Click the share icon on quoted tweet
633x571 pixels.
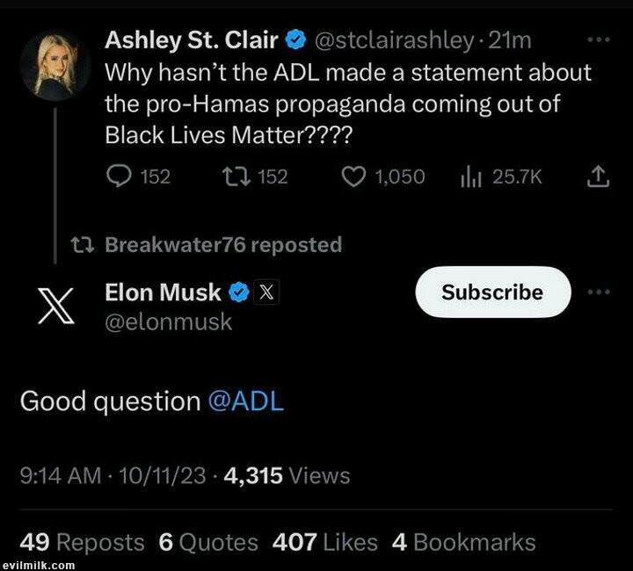click(597, 177)
